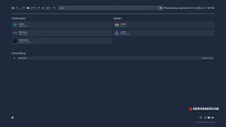Open the Traefik service via its logo
Screen dimensions: 226x127
pos(15,25)
